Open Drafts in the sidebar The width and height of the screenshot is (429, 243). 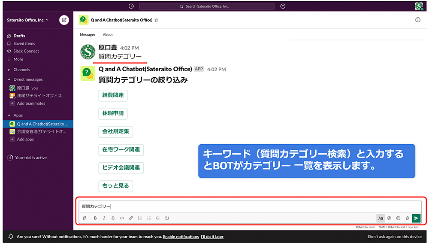(19, 36)
